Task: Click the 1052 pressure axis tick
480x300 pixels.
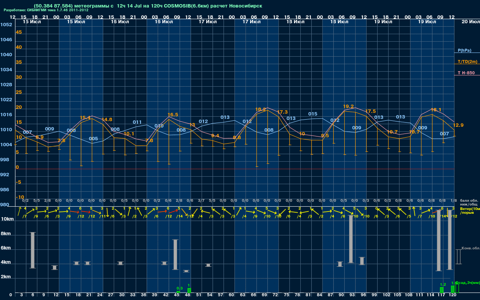Action: click(6, 25)
